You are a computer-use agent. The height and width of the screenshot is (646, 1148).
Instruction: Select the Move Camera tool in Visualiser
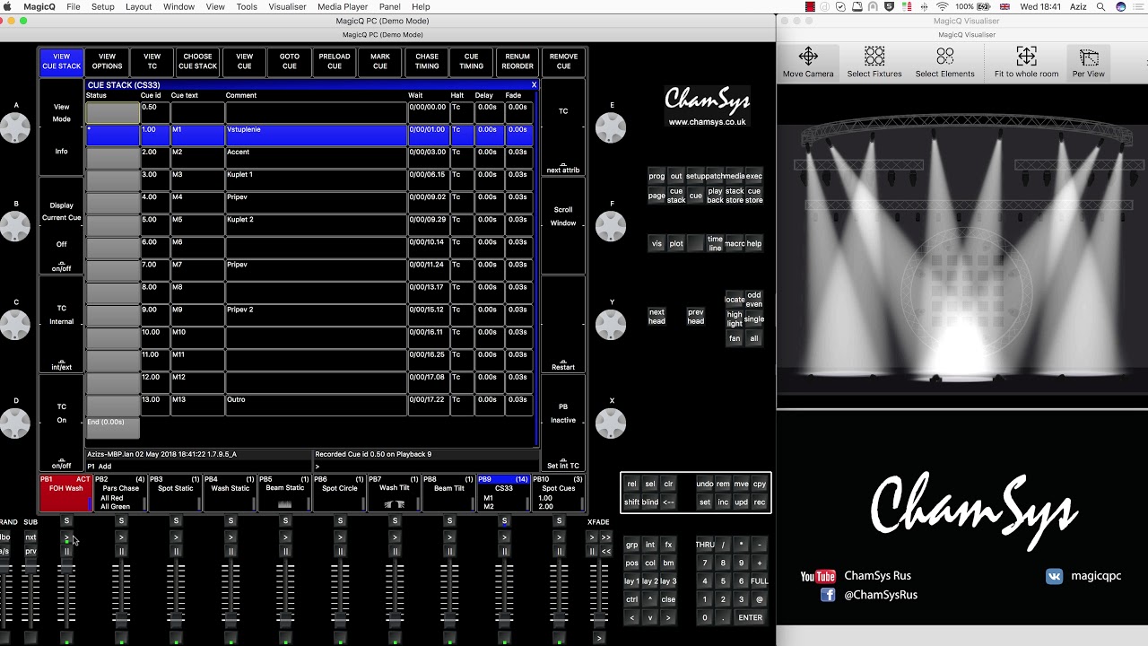click(807, 62)
